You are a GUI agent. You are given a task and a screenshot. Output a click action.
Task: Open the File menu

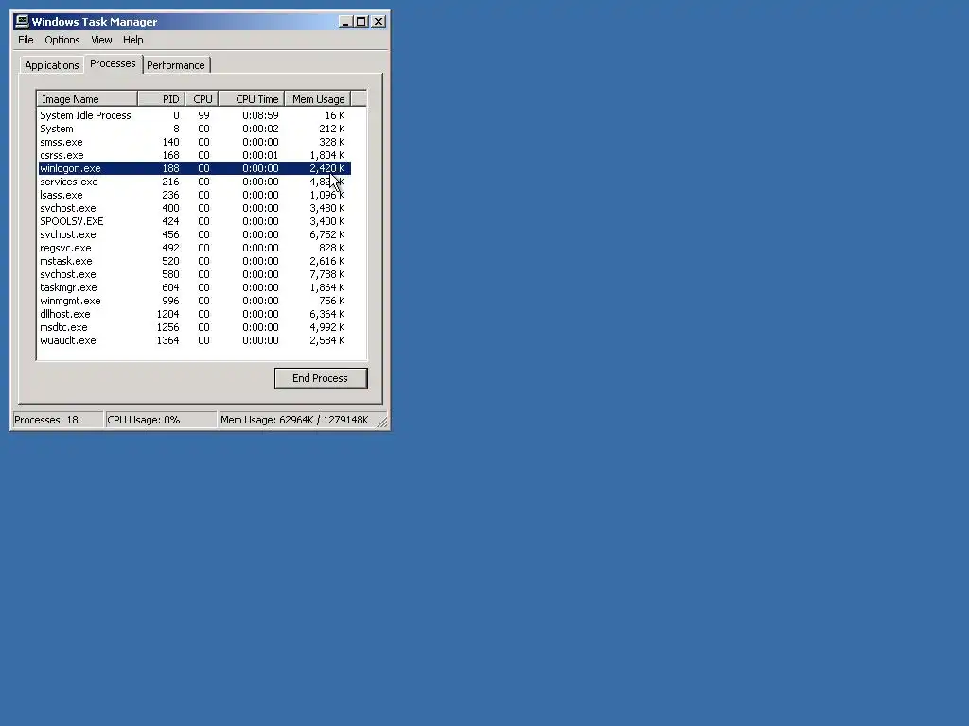pos(26,40)
